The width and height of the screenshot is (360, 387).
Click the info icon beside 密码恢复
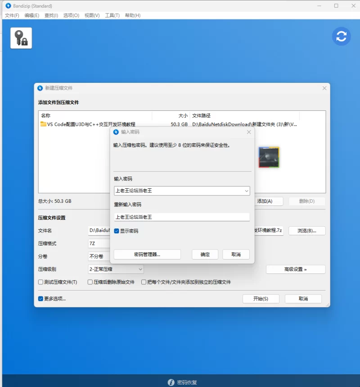click(171, 382)
